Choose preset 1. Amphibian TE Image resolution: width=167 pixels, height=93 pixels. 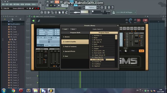coord(102,36)
